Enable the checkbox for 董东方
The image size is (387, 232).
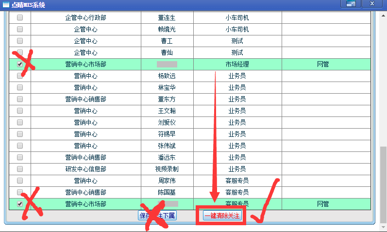[x=20, y=99]
